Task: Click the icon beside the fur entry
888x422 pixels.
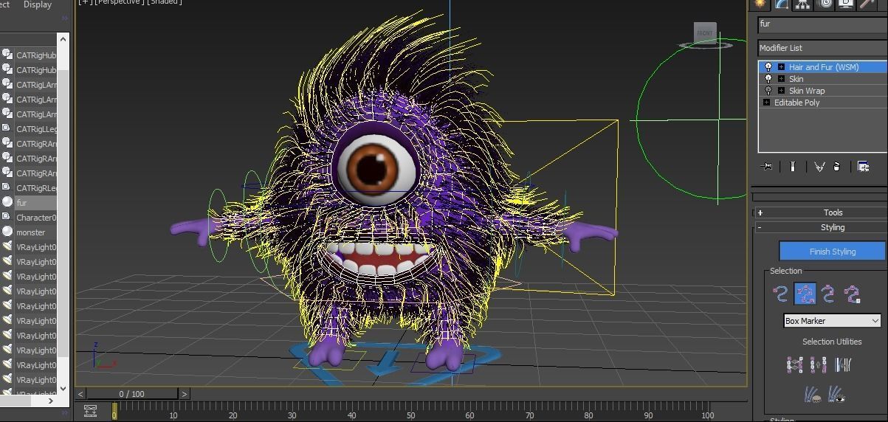Action: tap(7, 202)
